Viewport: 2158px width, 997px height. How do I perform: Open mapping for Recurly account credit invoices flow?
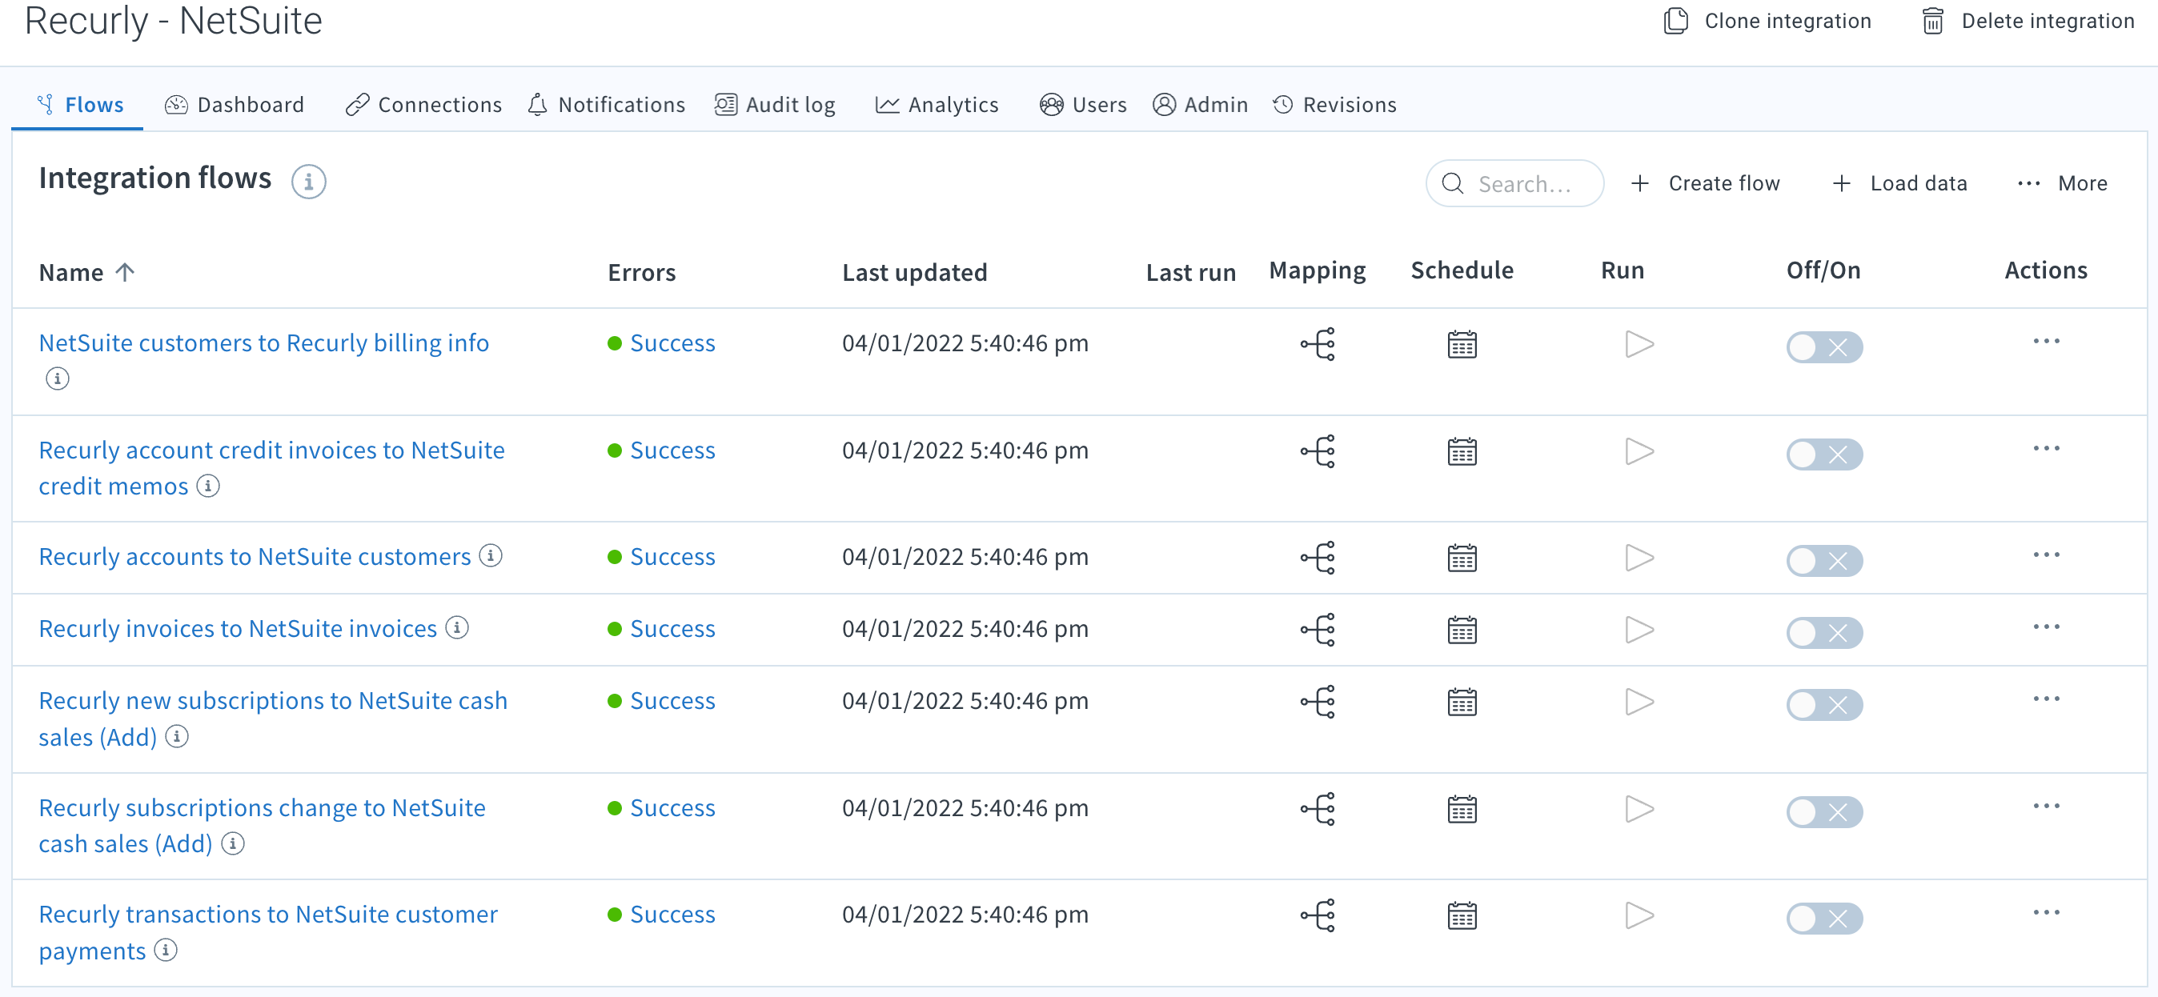pos(1318,451)
